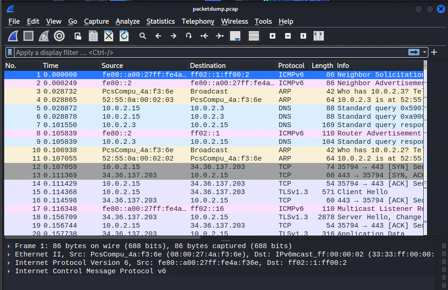The width and height of the screenshot is (448, 290).
Task: Restart current capture icon
Action: point(44,36)
